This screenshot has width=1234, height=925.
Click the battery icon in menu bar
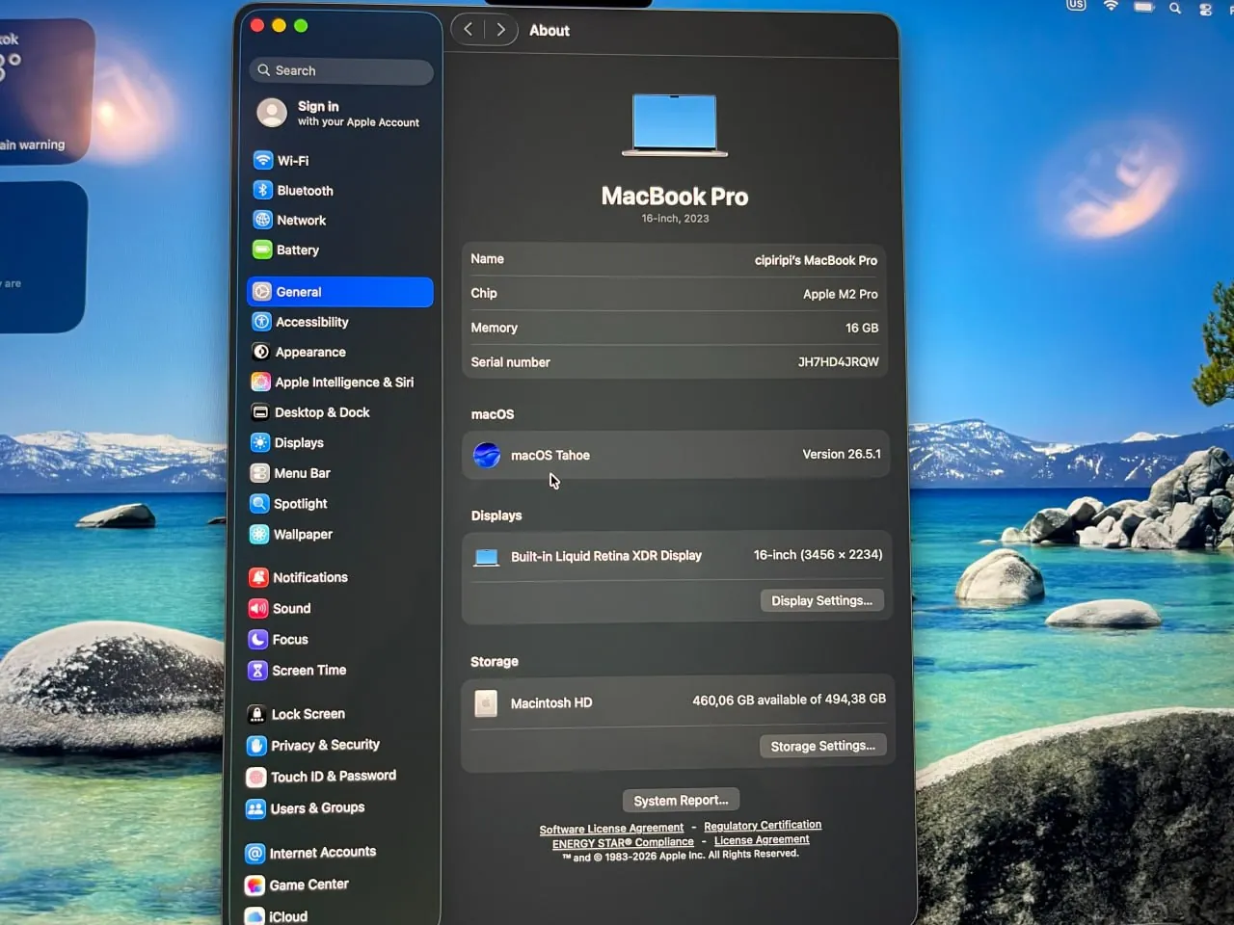[x=1143, y=7]
